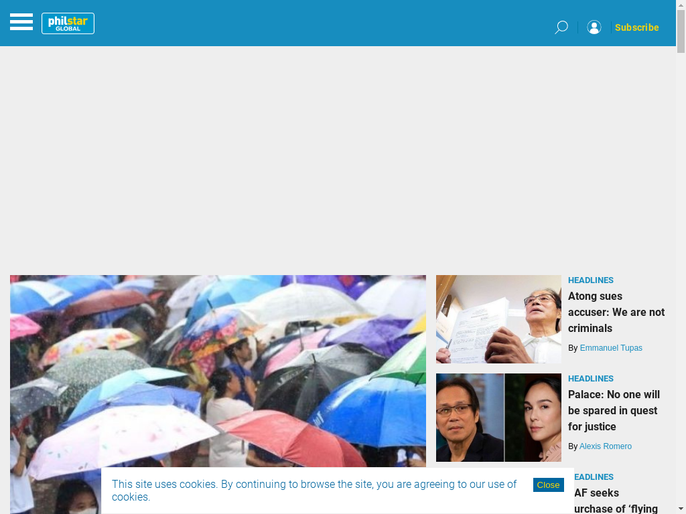Click the Subscribe link
Image resolution: width=686 pixels, height=514 pixels.
[636, 27]
